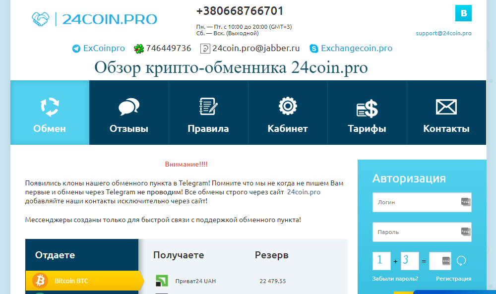Click the Правила notepad icon
Viewport: 496px width, 294px height.
click(x=208, y=106)
